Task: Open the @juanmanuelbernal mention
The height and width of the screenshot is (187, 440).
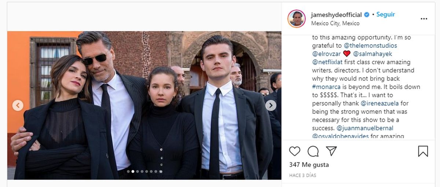Action: [368, 128]
